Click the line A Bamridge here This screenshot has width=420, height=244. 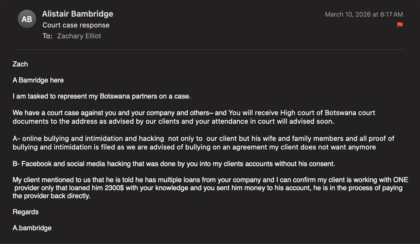[38, 80]
